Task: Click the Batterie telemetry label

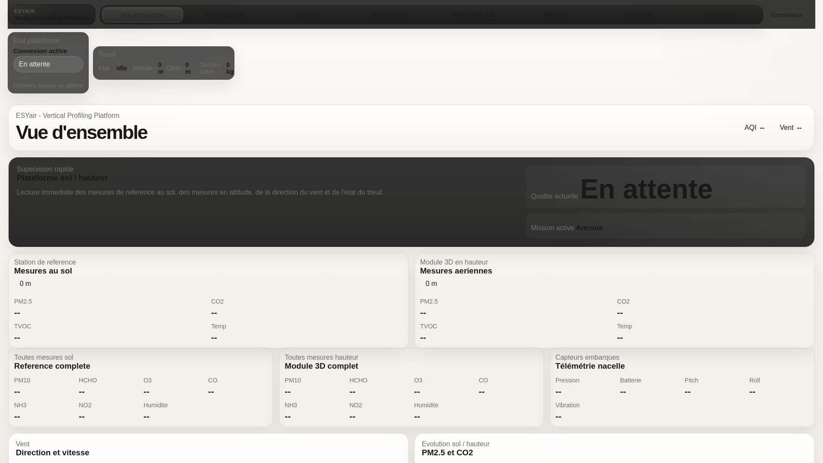Action: pyautogui.click(x=631, y=380)
